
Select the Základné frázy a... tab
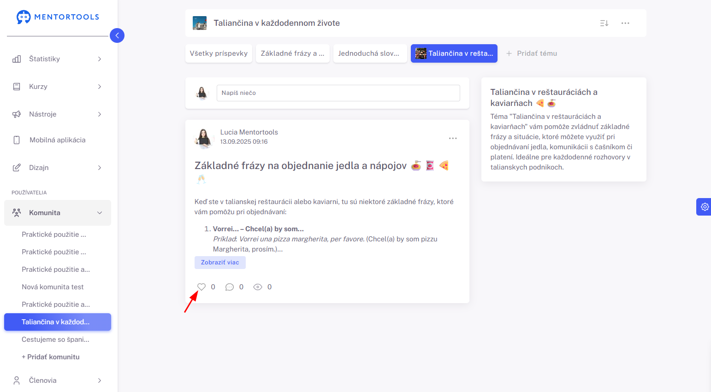pos(293,53)
